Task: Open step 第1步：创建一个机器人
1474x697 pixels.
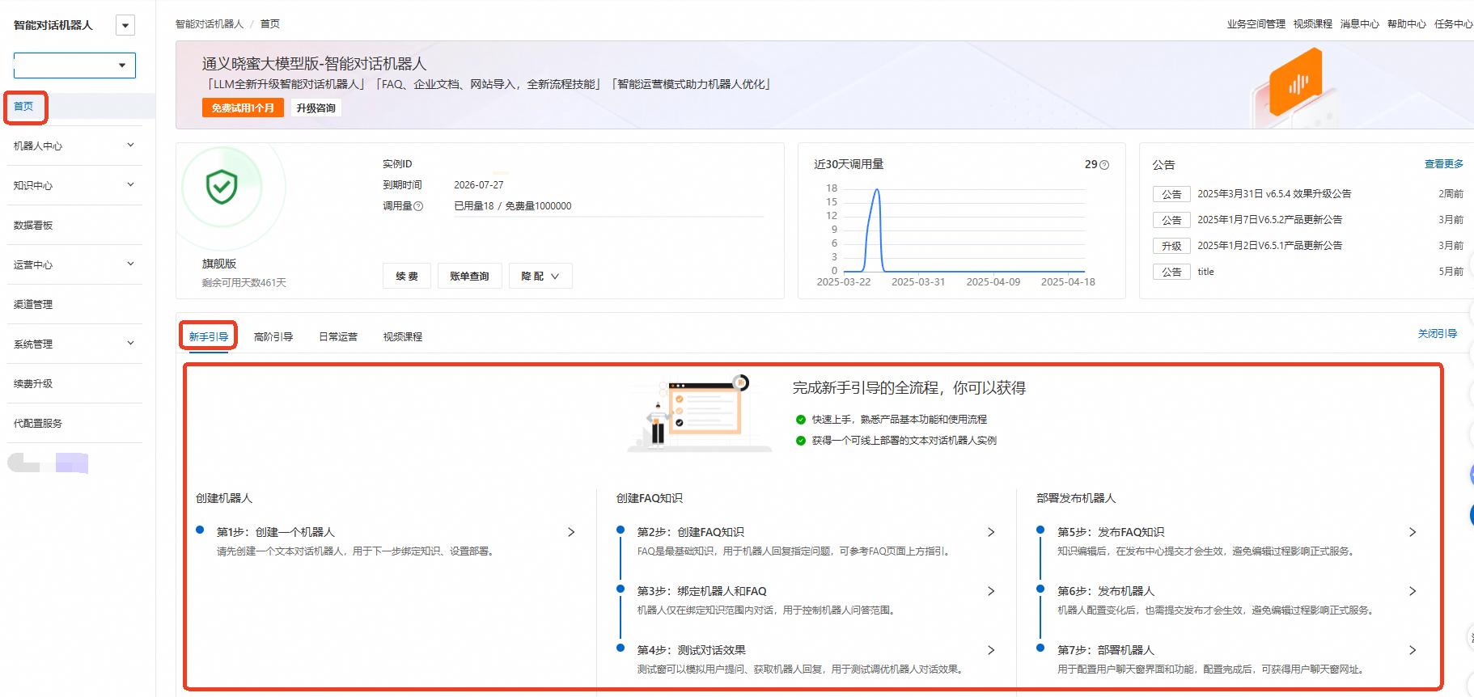Action: 276,532
